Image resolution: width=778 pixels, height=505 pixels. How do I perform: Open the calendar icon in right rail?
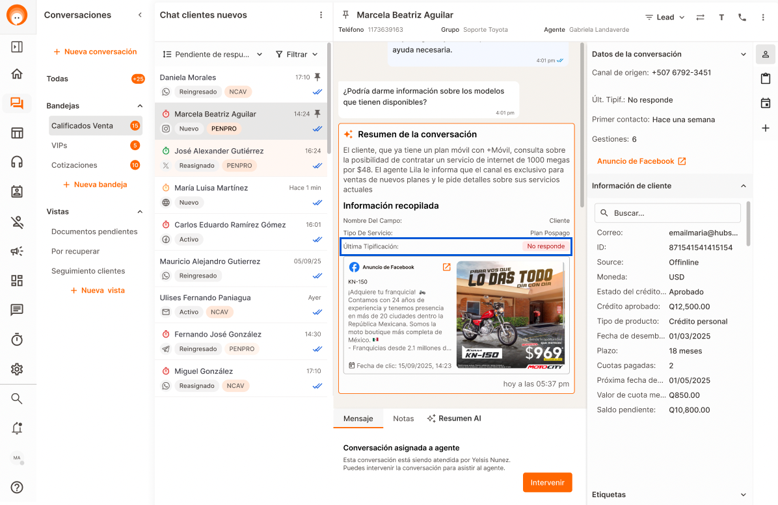[x=766, y=103]
